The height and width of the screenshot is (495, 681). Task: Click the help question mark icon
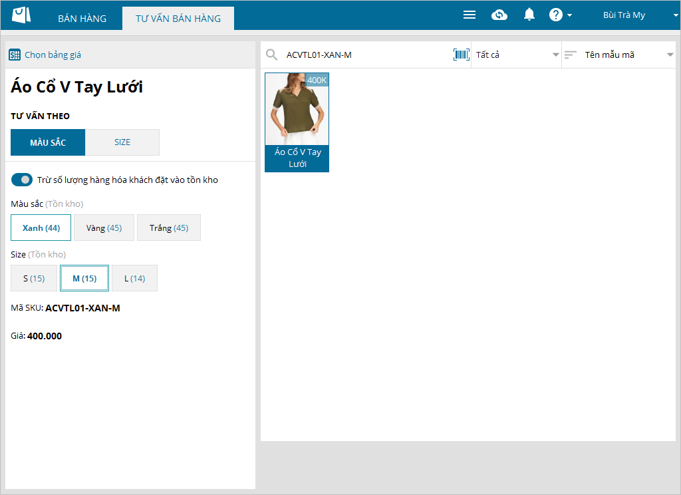pyautogui.click(x=555, y=15)
